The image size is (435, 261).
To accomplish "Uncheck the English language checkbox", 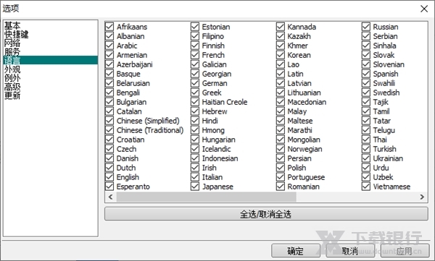I will [x=109, y=177].
